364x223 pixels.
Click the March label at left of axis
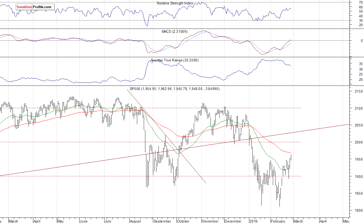point(14,221)
